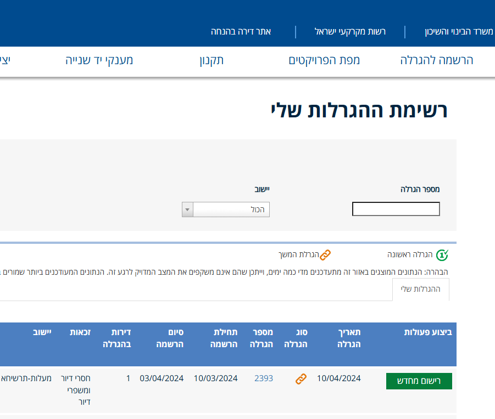
Task: Click the green 'רישום מחדש' re-registration button
Action: coord(419,381)
